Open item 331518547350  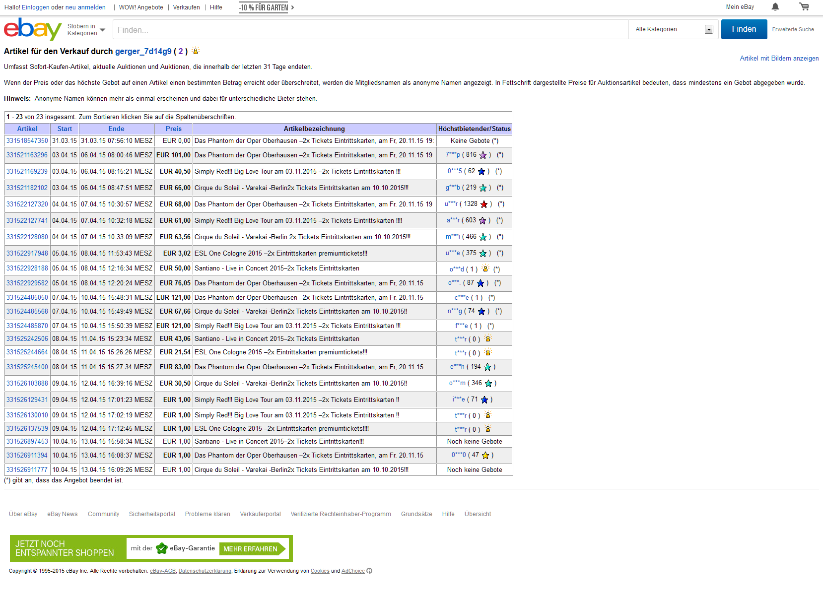click(x=27, y=141)
